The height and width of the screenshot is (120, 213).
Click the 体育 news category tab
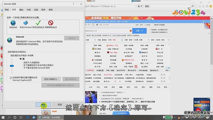click(x=106, y=87)
